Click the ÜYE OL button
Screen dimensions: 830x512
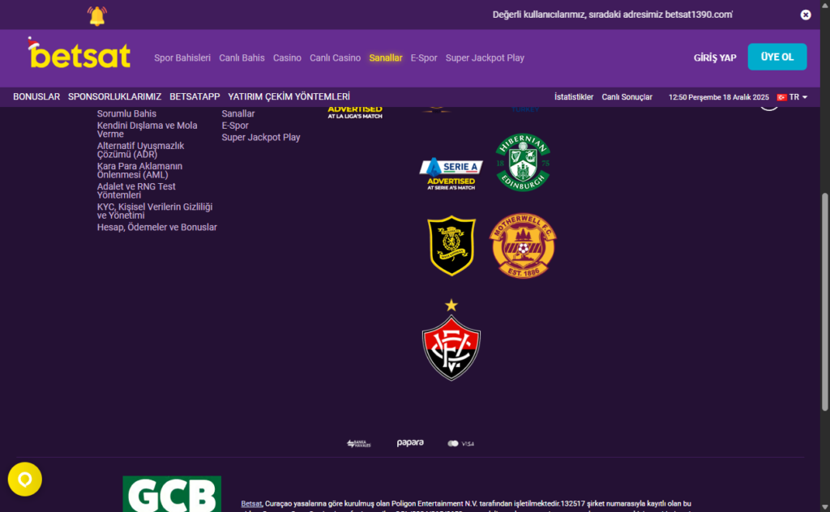pos(777,57)
